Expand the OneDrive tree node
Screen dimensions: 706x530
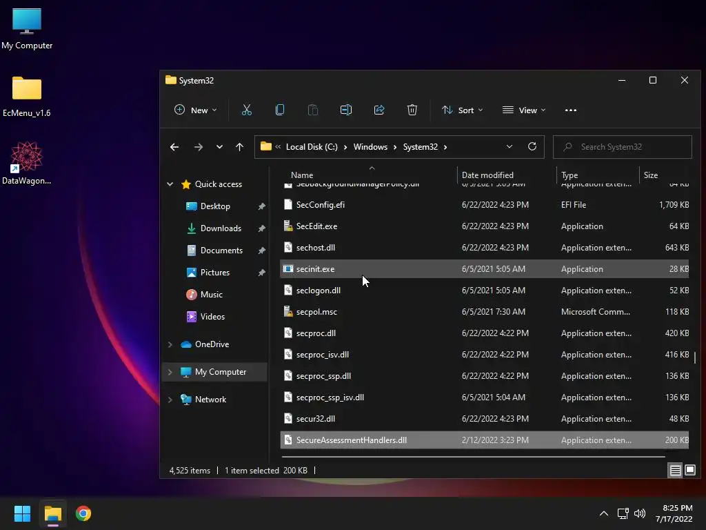[170, 344]
